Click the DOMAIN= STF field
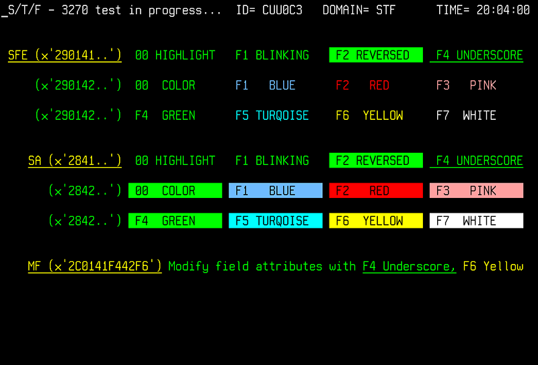This screenshot has height=365, width=538. click(359, 11)
